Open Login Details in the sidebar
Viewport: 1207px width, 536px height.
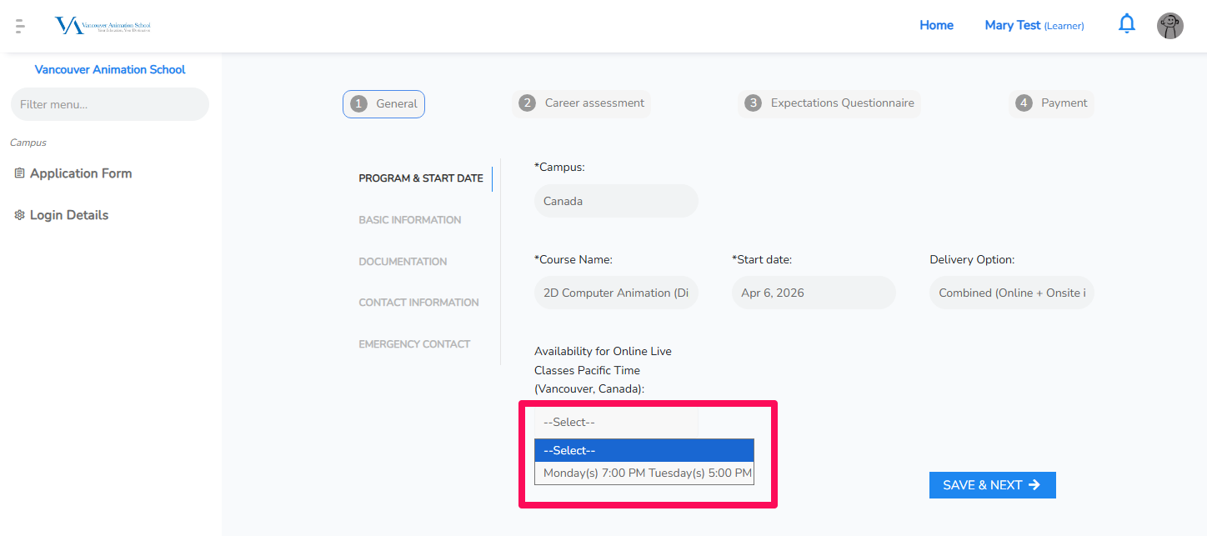[x=69, y=215]
